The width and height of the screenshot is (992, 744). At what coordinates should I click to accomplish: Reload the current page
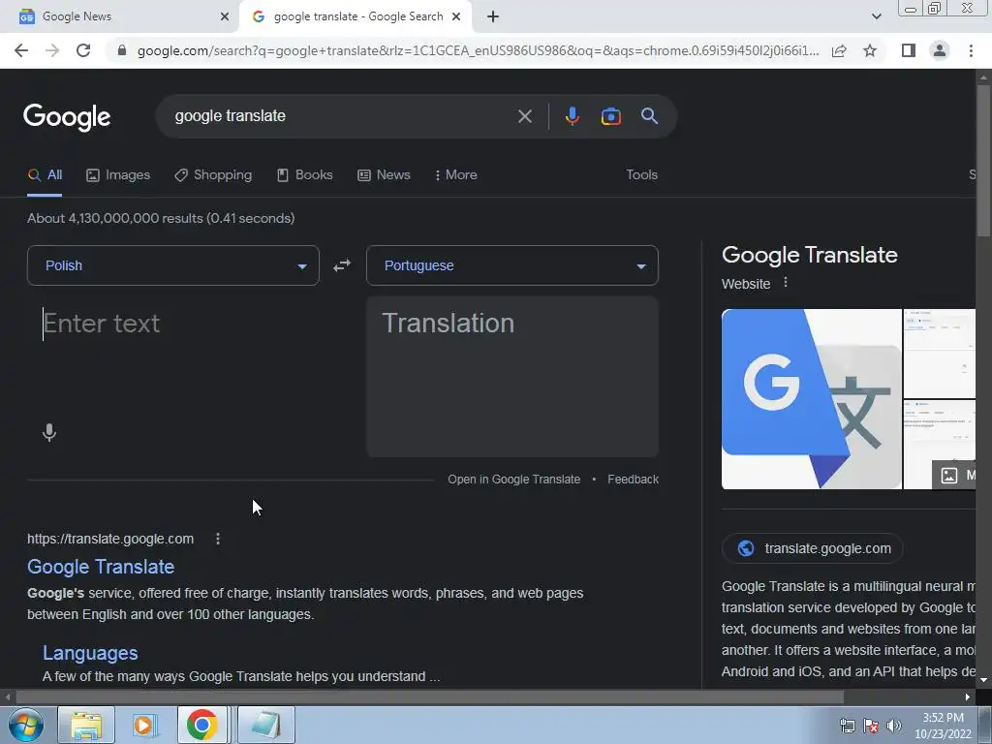click(83, 50)
